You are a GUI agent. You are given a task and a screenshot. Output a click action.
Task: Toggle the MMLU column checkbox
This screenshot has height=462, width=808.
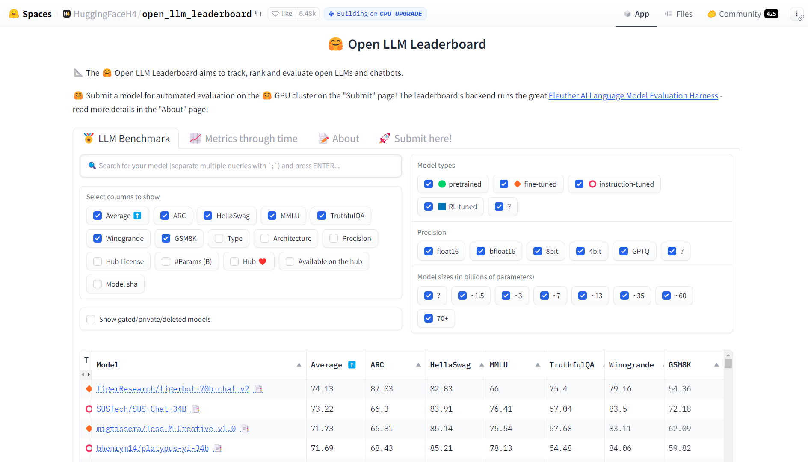point(272,216)
